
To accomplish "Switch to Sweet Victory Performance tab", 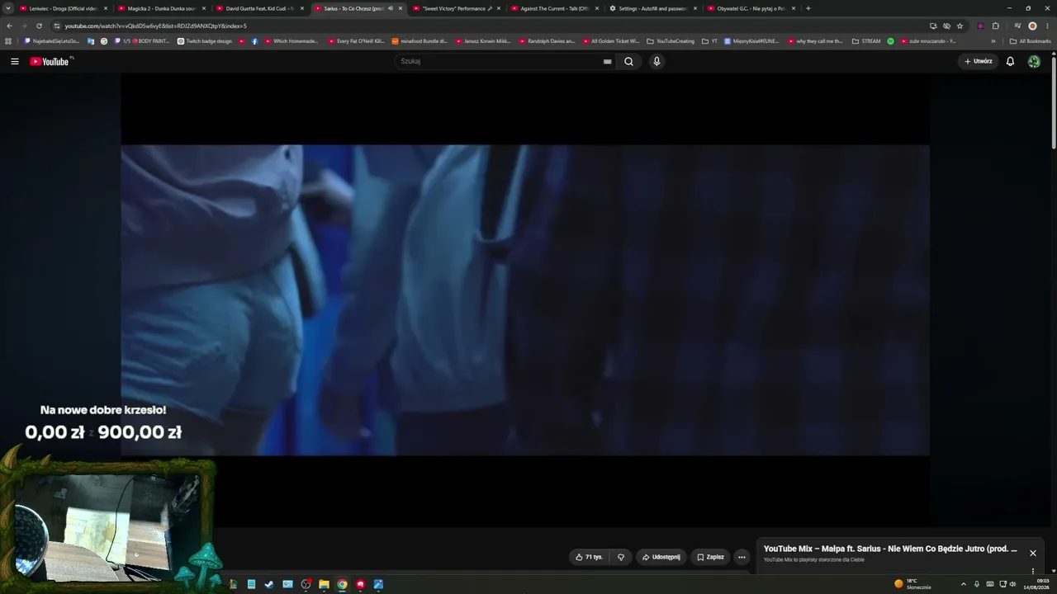I will click(x=457, y=8).
